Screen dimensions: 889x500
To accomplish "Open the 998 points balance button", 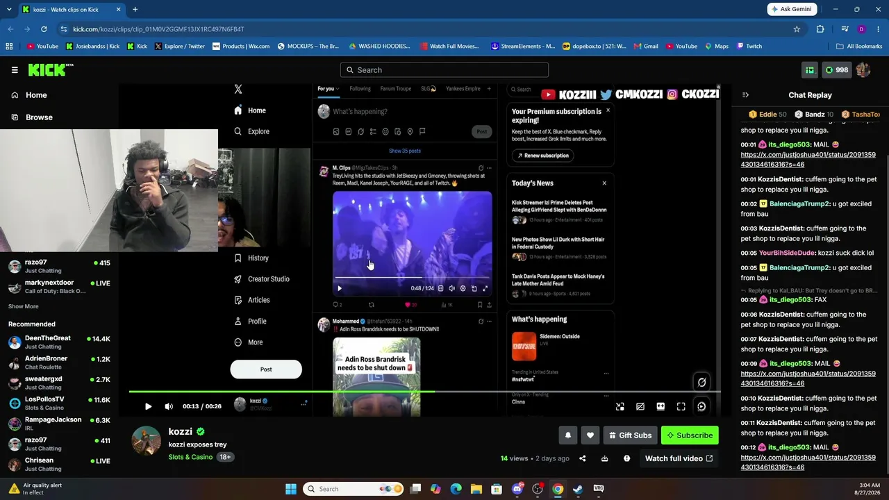I will click(x=836, y=70).
